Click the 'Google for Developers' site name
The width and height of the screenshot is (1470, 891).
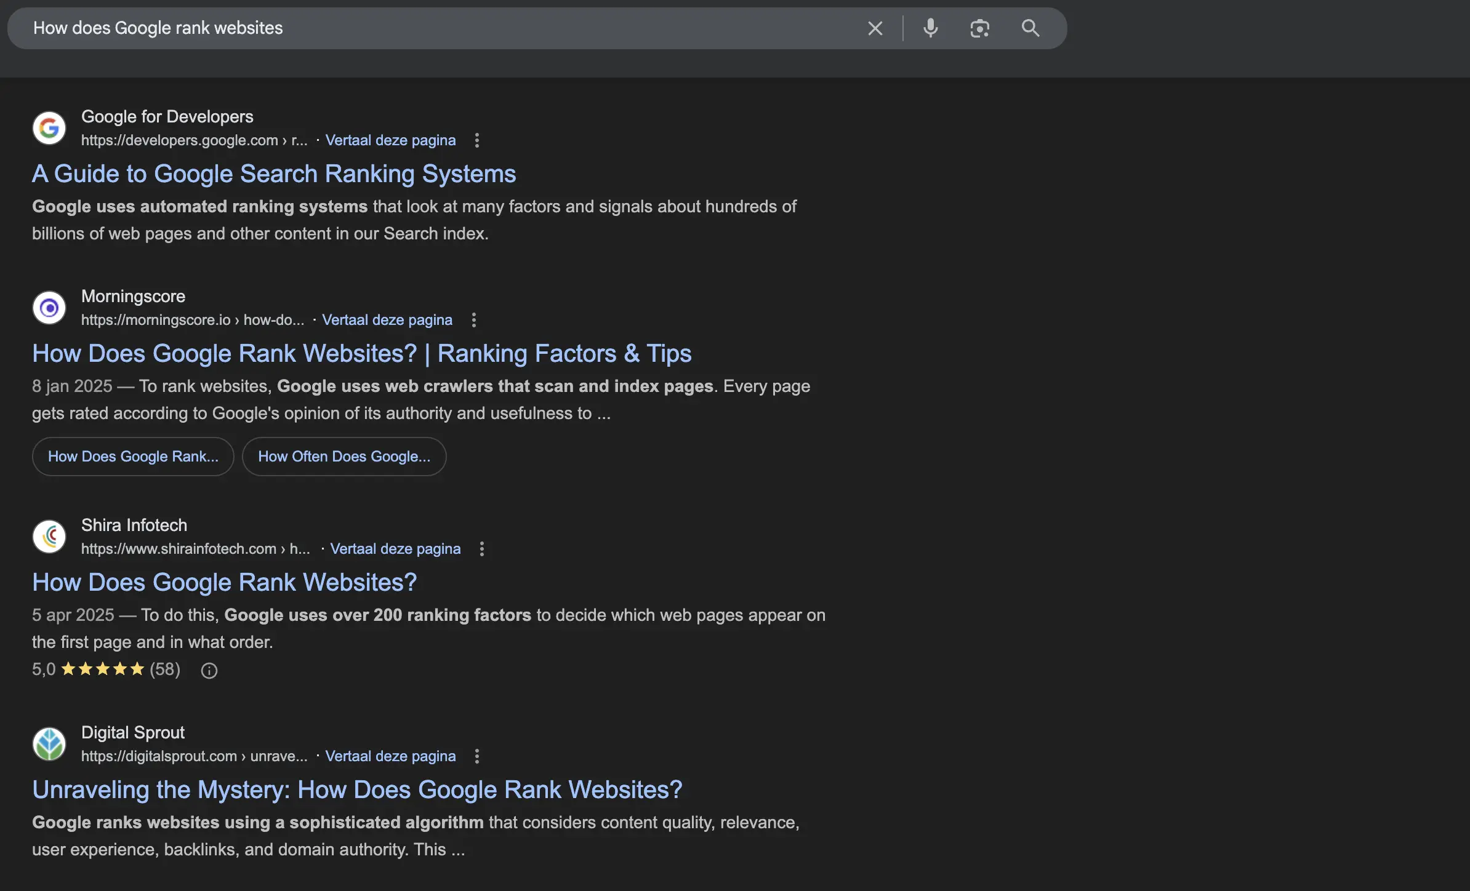pyautogui.click(x=167, y=117)
